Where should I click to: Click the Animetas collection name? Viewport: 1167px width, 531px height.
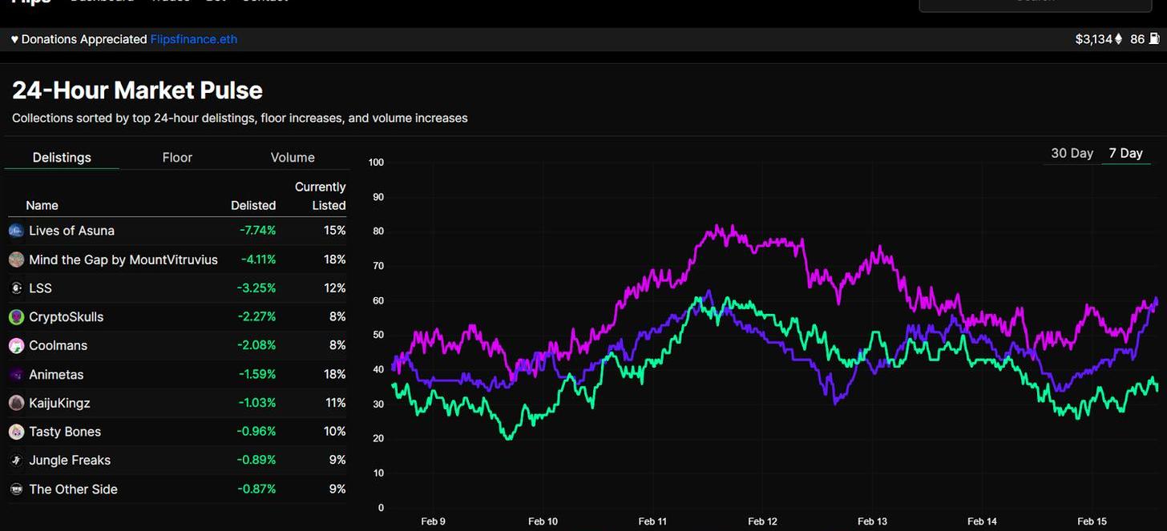56,375
